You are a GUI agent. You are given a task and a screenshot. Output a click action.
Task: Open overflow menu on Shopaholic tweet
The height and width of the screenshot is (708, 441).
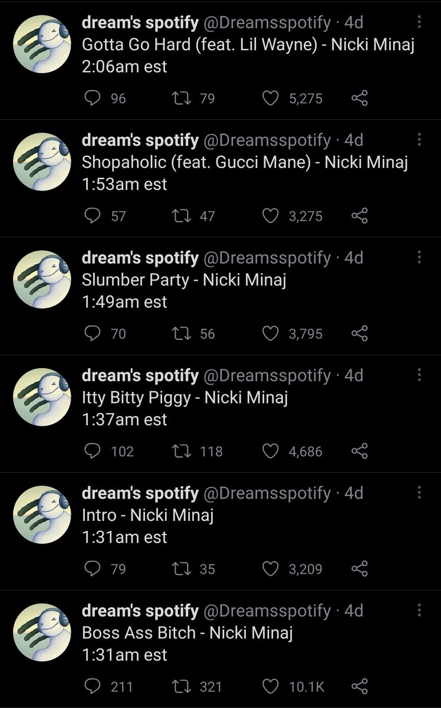(x=419, y=140)
